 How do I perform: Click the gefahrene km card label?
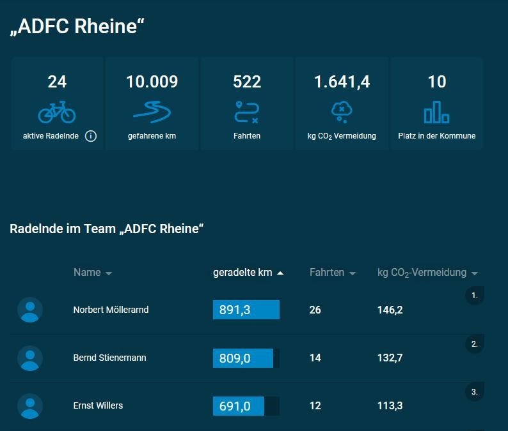click(152, 136)
